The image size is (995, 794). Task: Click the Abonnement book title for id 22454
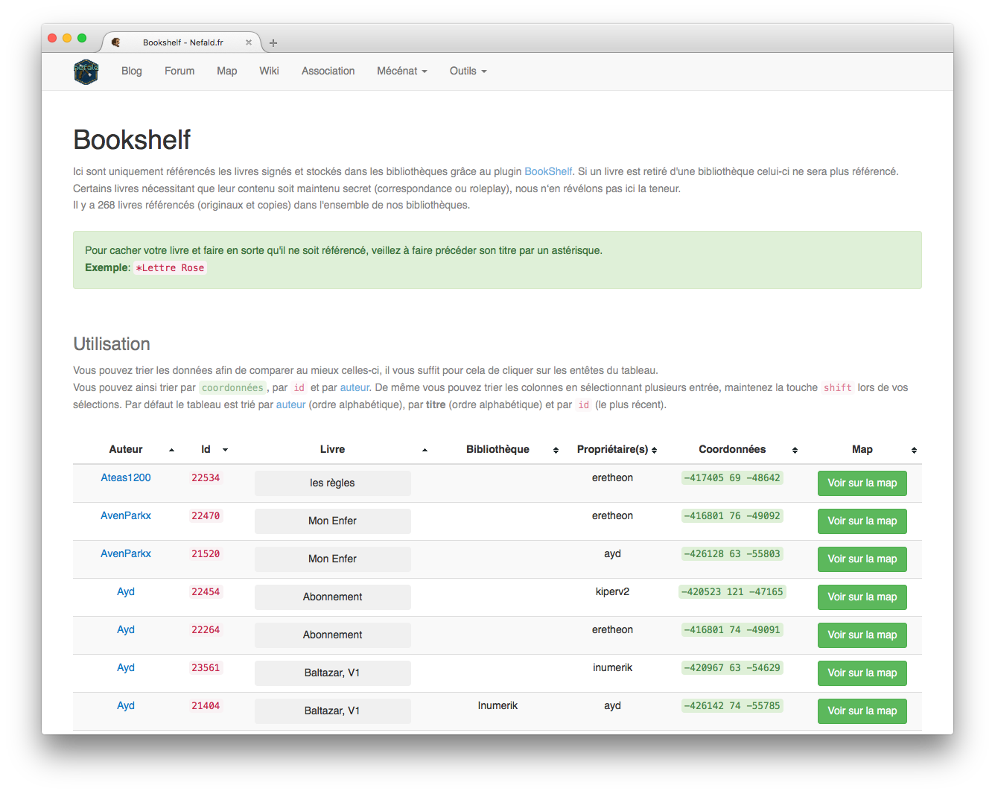coord(332,597)
